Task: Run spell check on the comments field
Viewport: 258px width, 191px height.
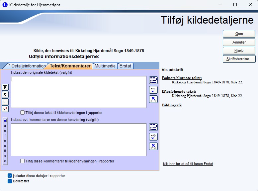Action: point(153,137)
